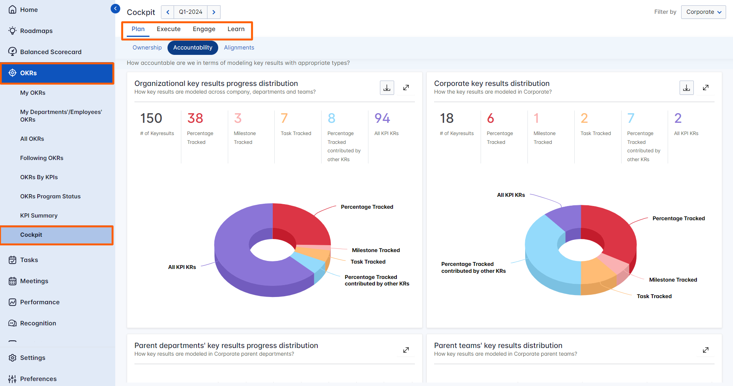The width and height of the screenshot is (733, 386).
Task: Open the Tasks section icon
Action: point(13,260)
